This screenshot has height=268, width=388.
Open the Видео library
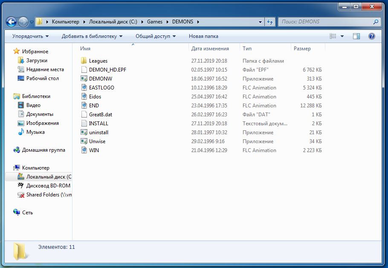click(x=33, y=105)
